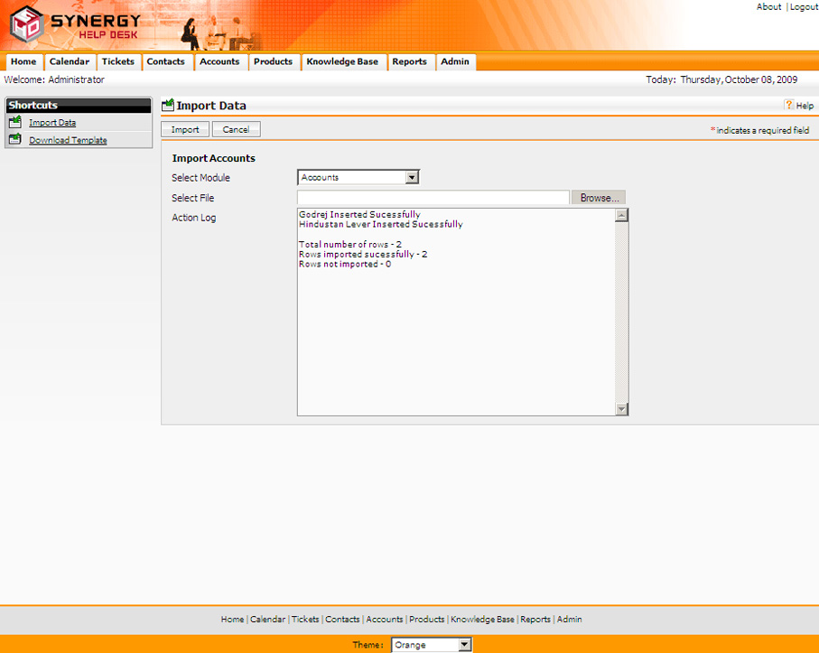Click the Import Data shortcut icon
Image resolution: width=819 pixels, height=653 pixels.
14,122
